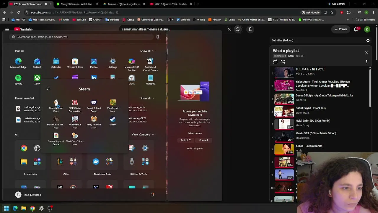Clear the YouTube search query
Screen dimensions: 378x213
tap(229, 29)
